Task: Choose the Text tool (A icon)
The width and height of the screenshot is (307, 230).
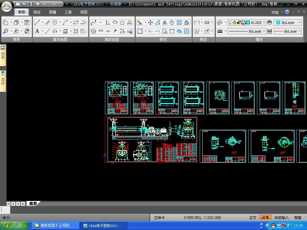Action: (x=37, y=31)
